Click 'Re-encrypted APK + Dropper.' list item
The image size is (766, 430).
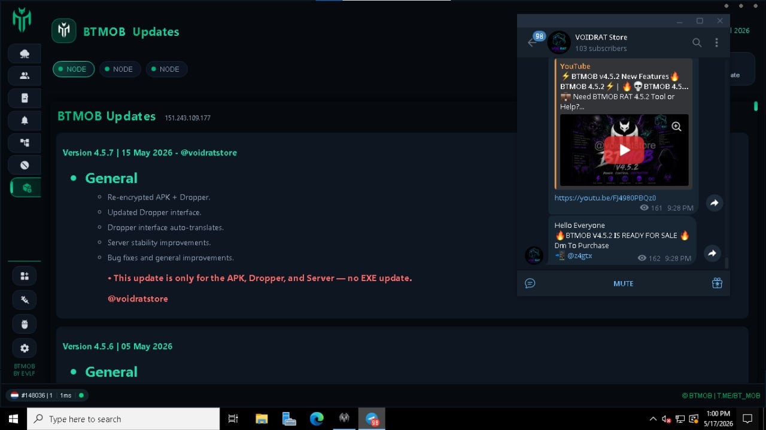tap(159, 197)
